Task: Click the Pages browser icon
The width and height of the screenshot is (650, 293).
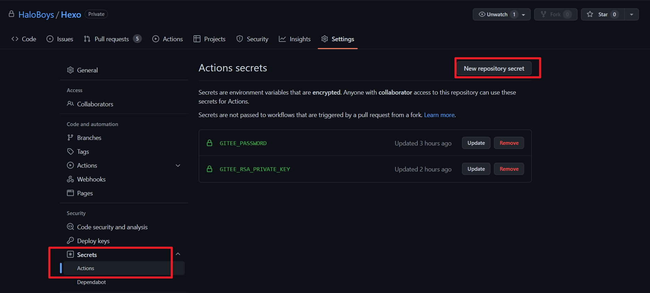Action: click(x=70, y=193)
